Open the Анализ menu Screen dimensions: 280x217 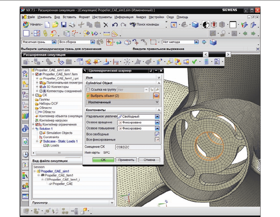pos(141,17)
